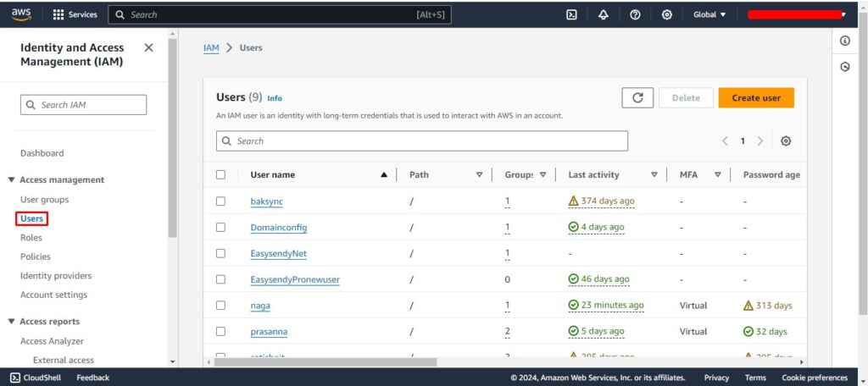Screen dimensions: 868x386
Task: Close the IAM navigation panel
Action: (148, 48)
